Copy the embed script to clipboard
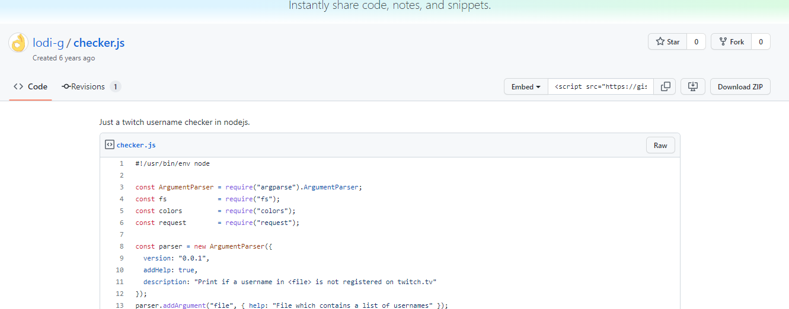The width and height of the screenshot is (789, 309). [x=666, y=86]
